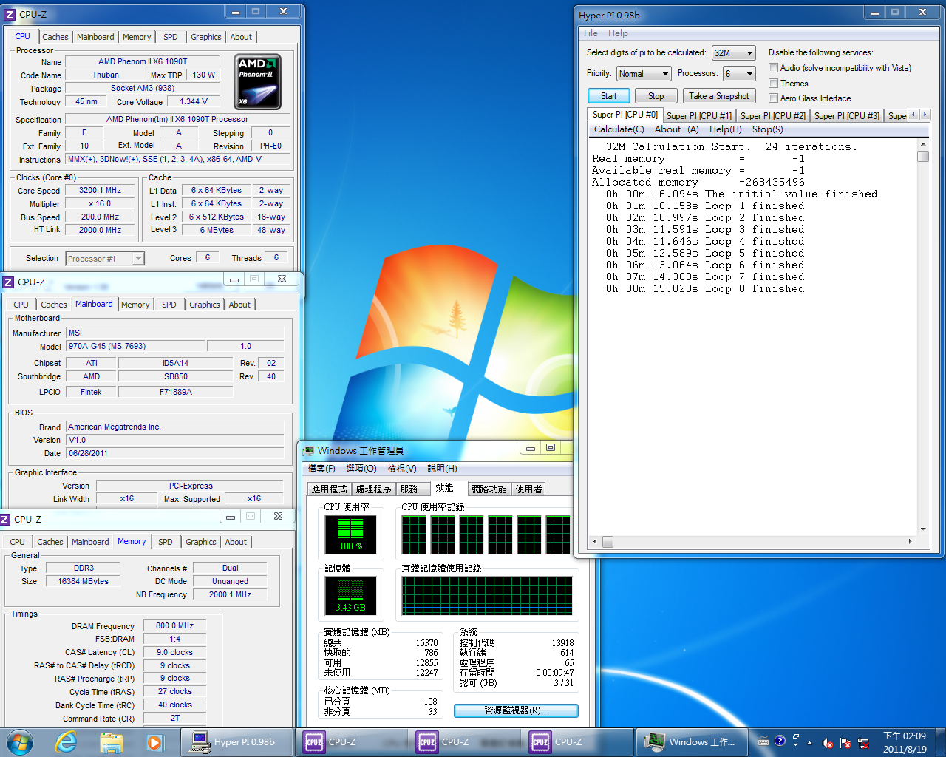This screenshot has height=757, width=946.
Task: Open the tray help question mark icon
Action: tap(780, 741)
